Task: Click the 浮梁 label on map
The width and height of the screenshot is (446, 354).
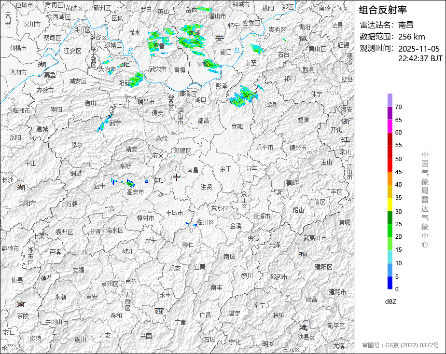Action: [x=271, y=105]
